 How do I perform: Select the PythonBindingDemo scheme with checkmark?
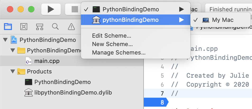[x=135, y=9]
